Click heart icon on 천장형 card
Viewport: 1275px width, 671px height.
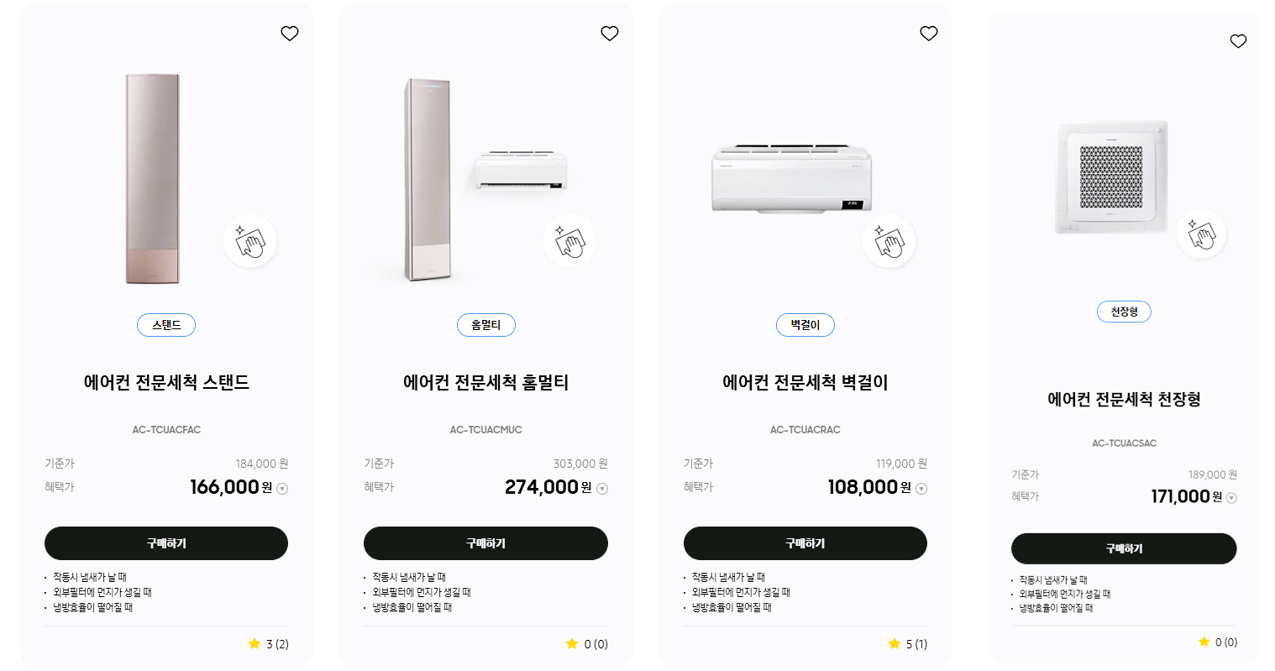(1238, 41)
